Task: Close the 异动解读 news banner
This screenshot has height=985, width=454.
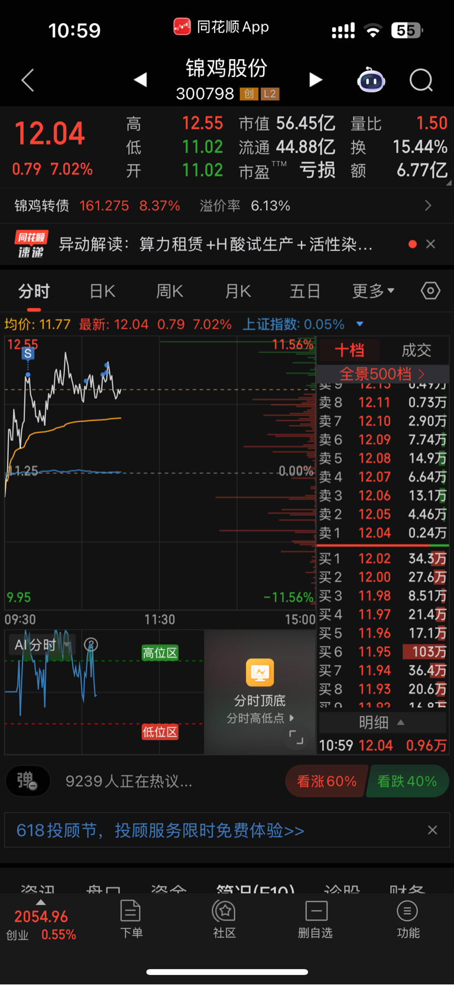Action: (x=430, y=244)
